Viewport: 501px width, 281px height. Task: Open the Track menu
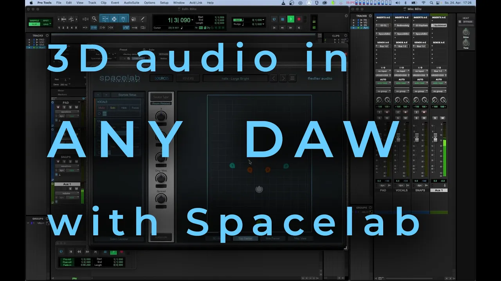coord(92,3)
